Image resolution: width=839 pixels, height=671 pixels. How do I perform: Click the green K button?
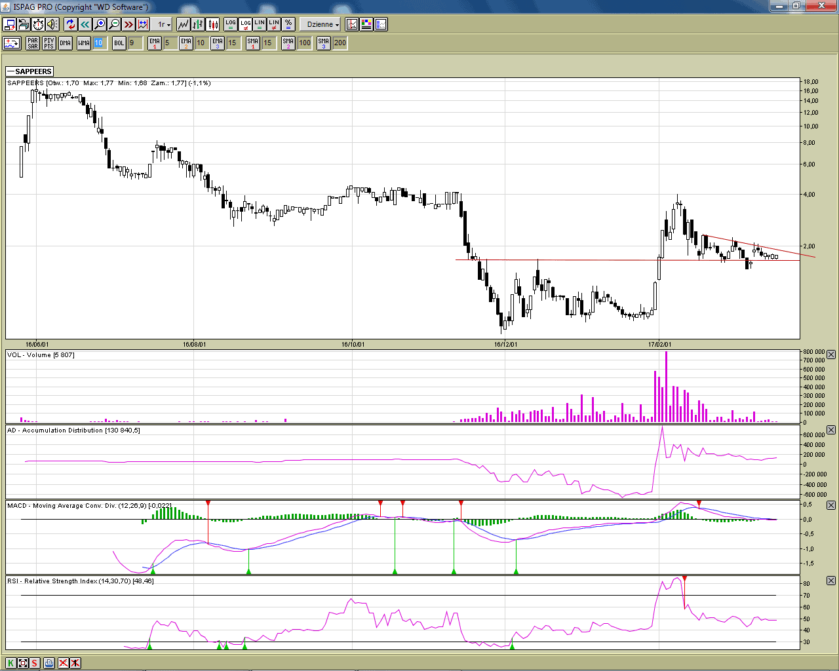point(11,663)
